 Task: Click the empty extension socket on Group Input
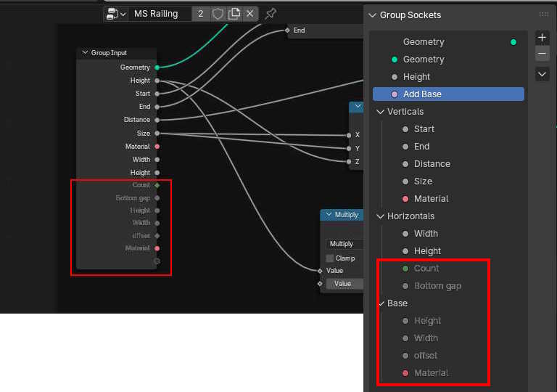pyautogui.click(x=157, y=261)
